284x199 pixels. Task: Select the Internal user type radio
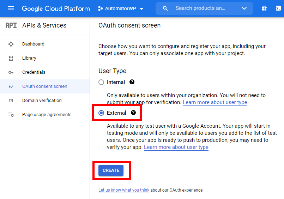101,82
